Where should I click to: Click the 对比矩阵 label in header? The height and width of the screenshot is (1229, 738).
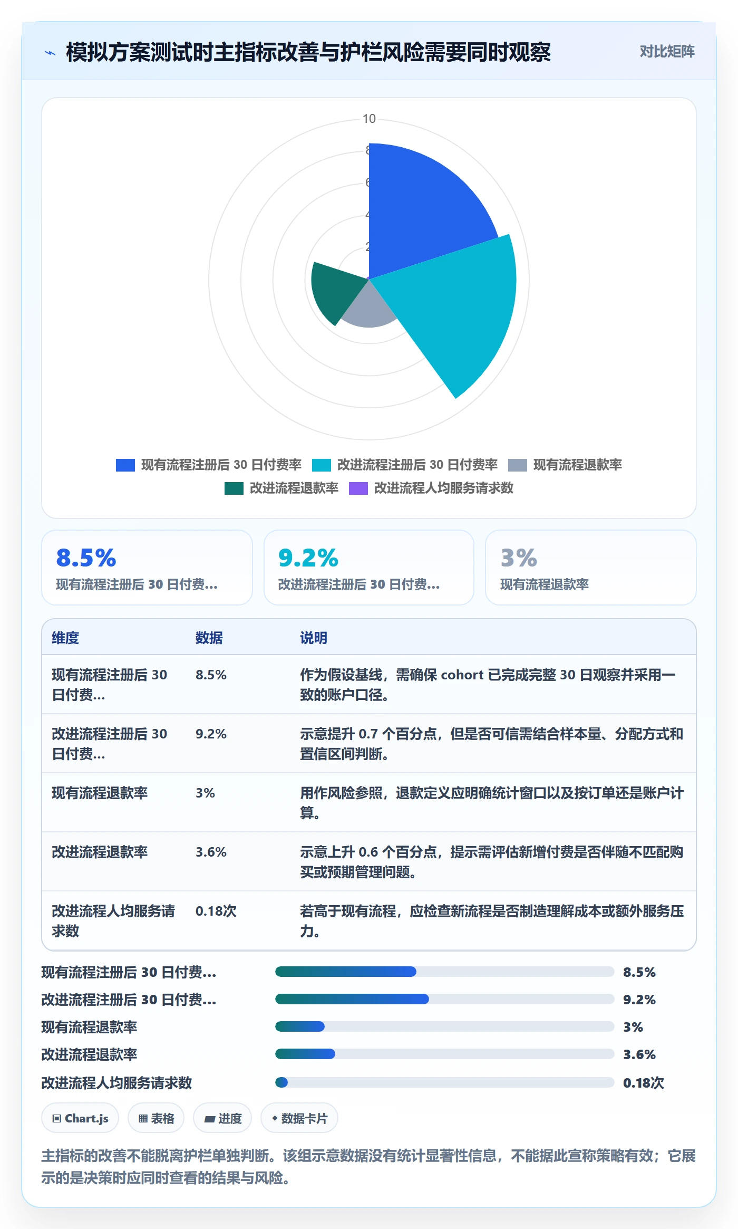(667, 52)
